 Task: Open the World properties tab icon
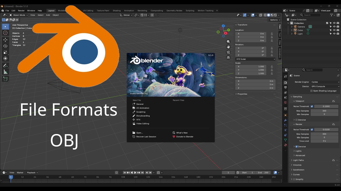pyautogui.click(x=285, y=103)
